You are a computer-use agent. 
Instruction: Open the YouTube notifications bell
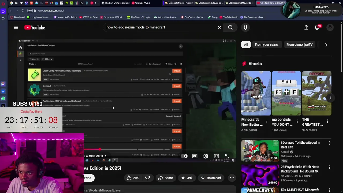(x=317, y=27)
